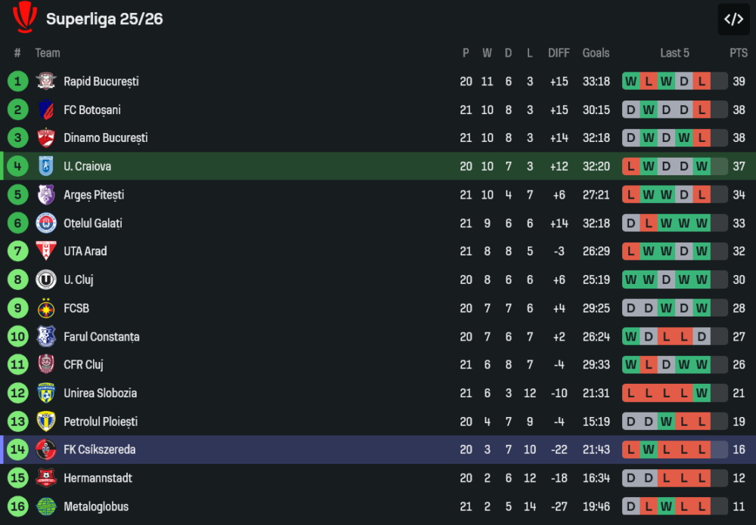Sort table by PTS column header
The width and height of the screenshot is (756, 525).
(739, 53)
